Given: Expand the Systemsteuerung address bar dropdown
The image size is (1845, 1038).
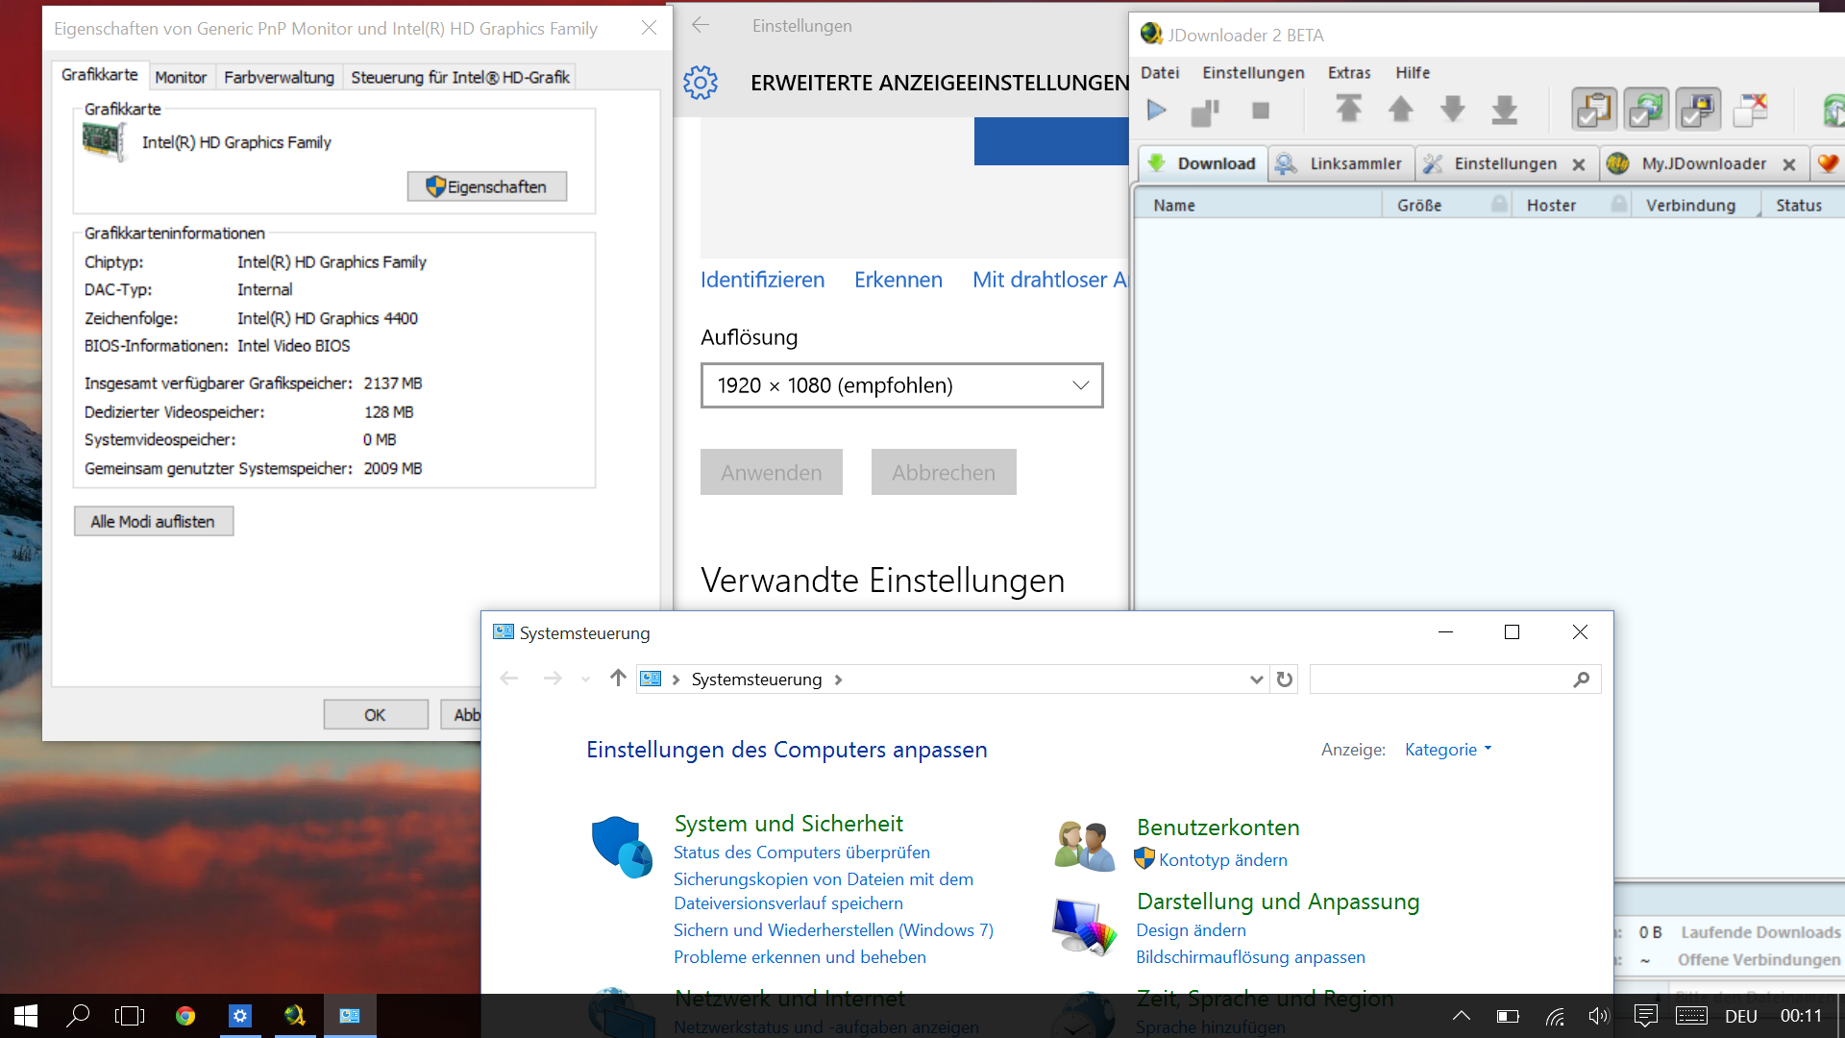Looking at the screenshot, I should coord(1255,680).
